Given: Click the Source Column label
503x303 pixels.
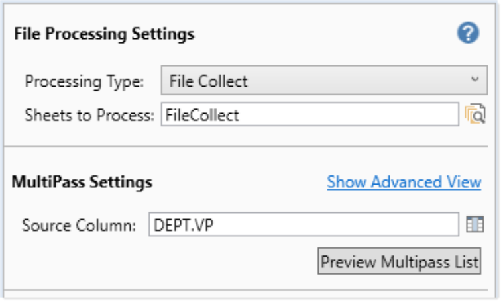Looking at the screenshot, I should (x=79, y=225).
